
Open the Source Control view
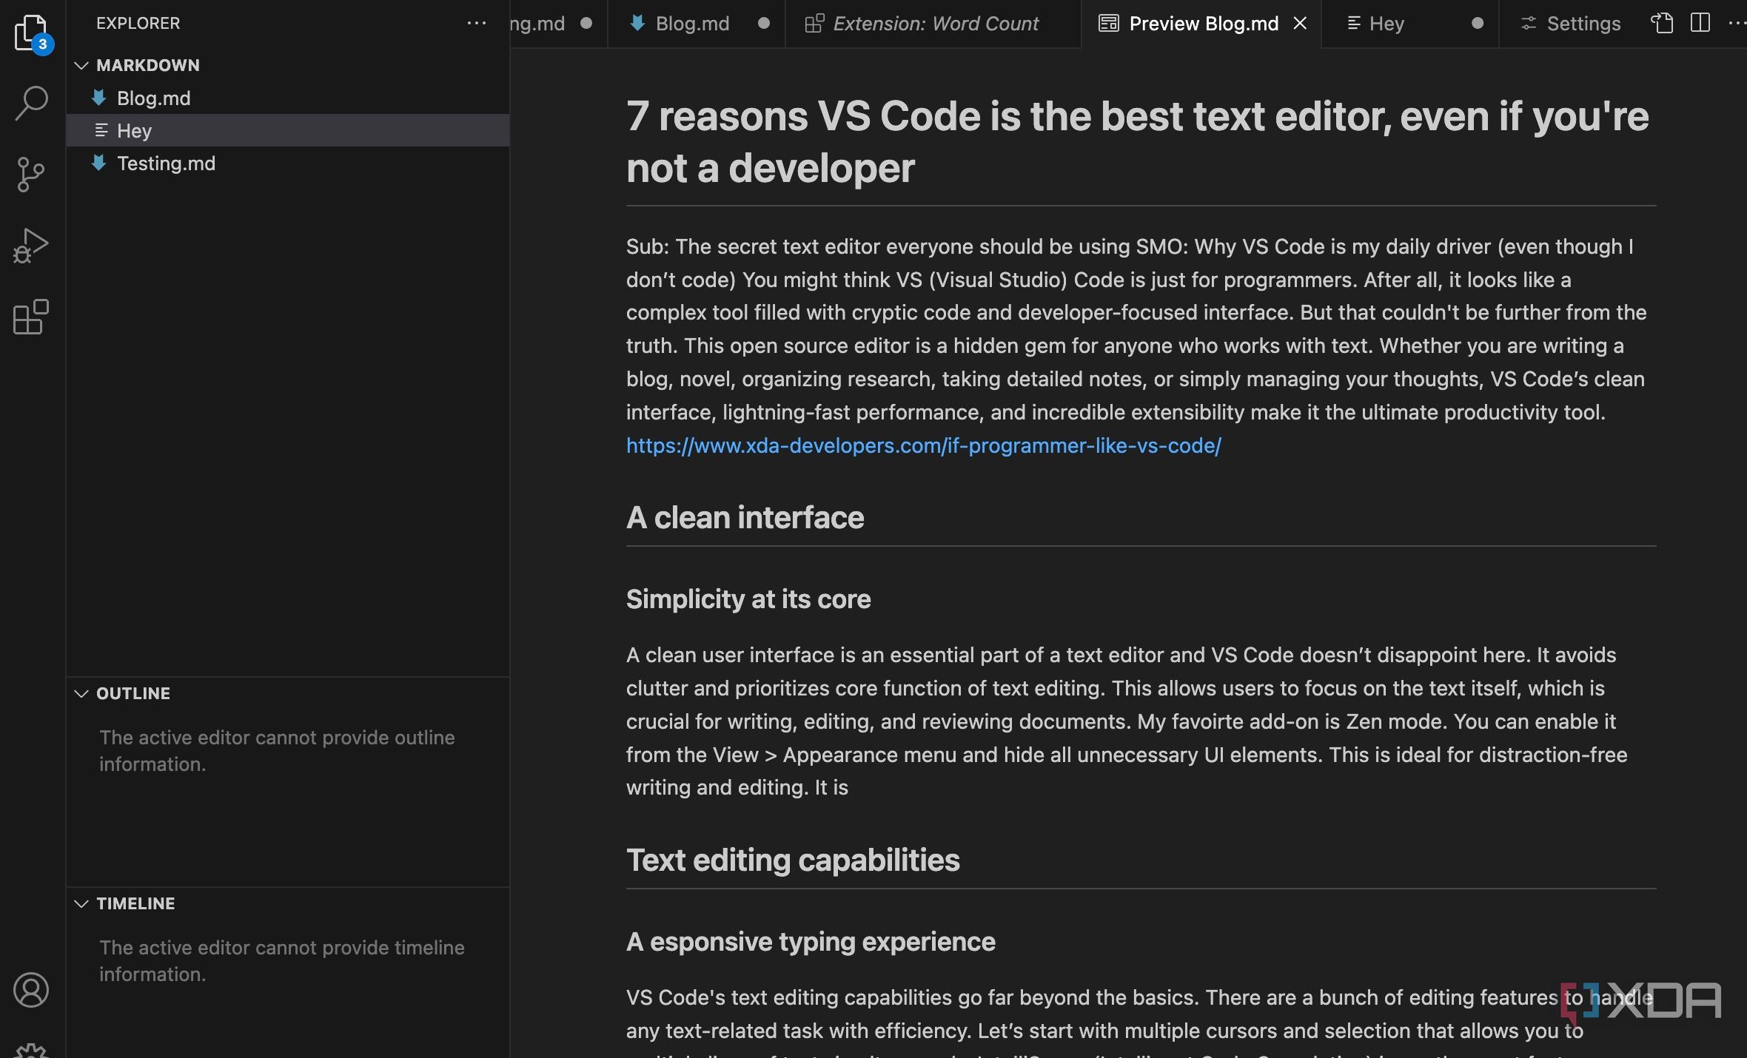[30, 174]
